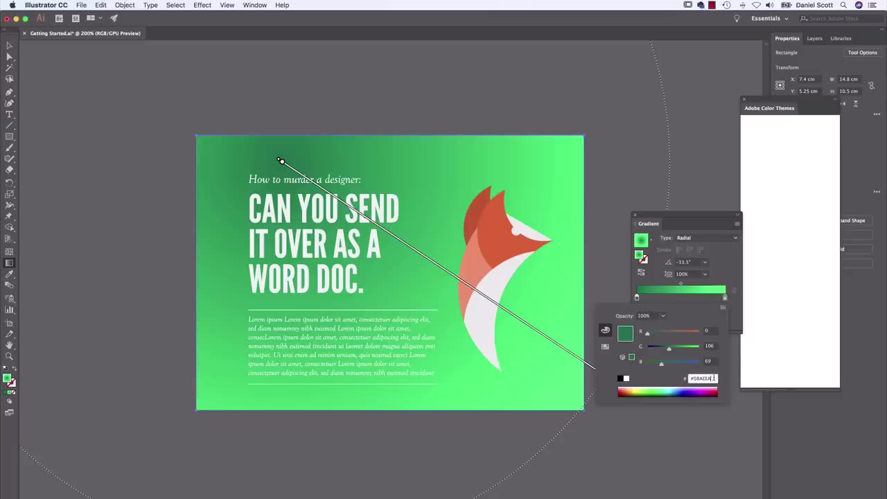This screenshot has width=887, height=499.
Task: Select the Lasso tool
Action: (x=9, y=80)
